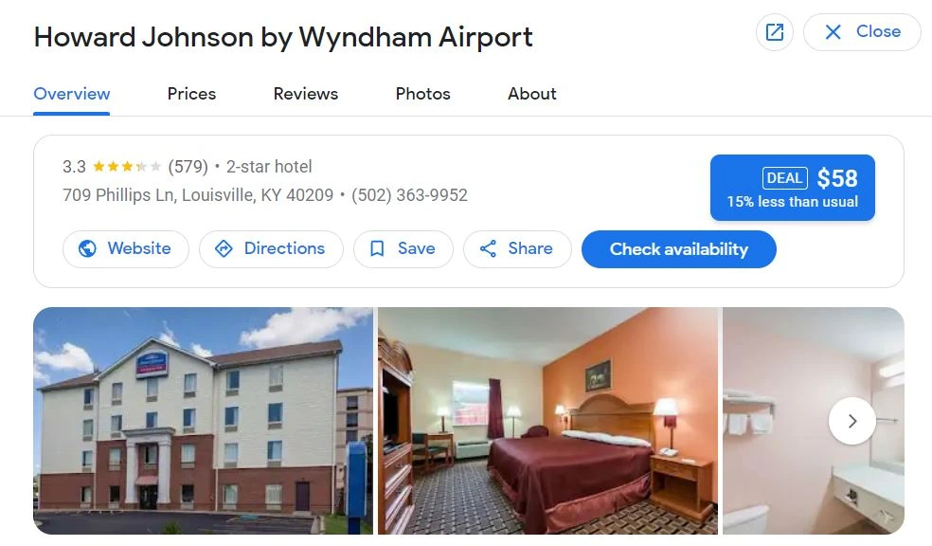This screenshot has width=932, height=546.
Task: Show next photos with right chevron
Action: tap(851, 421)
